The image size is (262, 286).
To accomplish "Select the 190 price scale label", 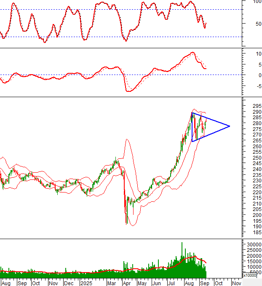I will 257,227.
